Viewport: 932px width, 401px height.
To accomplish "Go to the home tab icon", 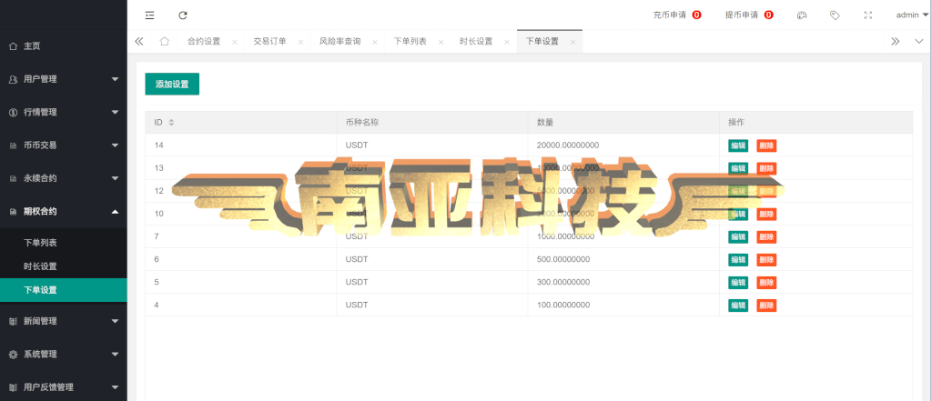I will coord(165,42).
